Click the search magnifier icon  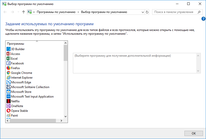(x=199, y=12)
